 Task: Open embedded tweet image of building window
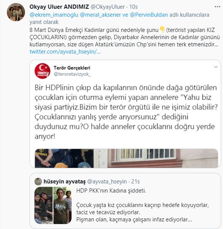(156, 158)
